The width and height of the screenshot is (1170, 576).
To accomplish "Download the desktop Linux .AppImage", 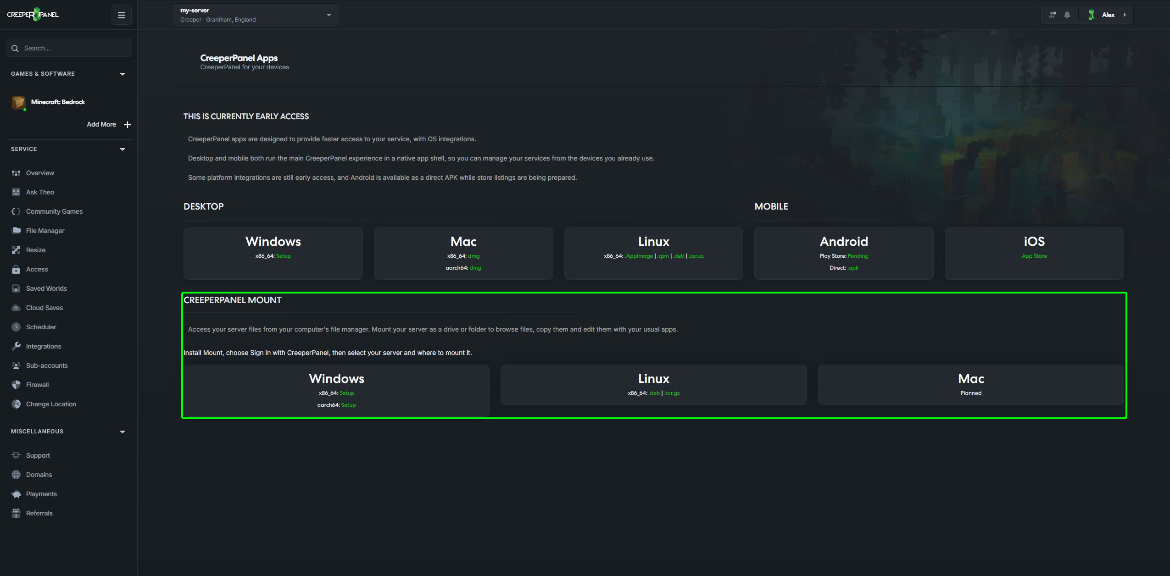I will 639,256.
